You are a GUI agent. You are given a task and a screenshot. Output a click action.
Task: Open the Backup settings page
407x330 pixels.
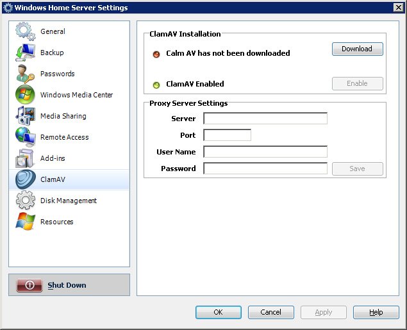(x=69, y=53)
